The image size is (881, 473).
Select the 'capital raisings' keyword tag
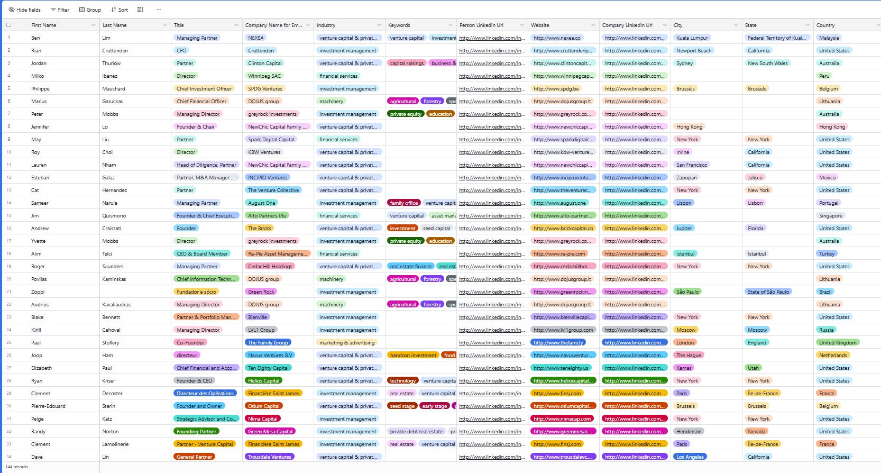[407, 63]
